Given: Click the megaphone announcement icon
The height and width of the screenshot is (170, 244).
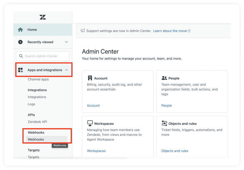Looking at the screenshot, I should click(83, 31).
